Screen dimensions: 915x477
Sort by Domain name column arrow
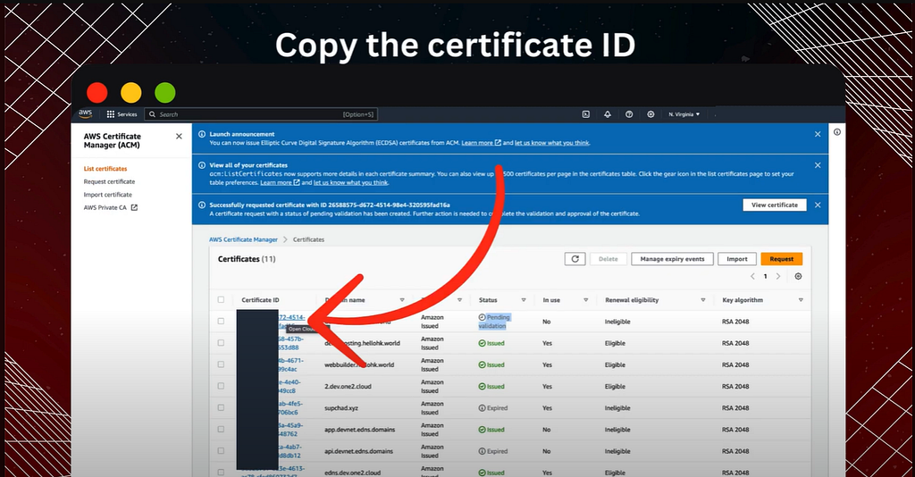[x=402, y=300]
